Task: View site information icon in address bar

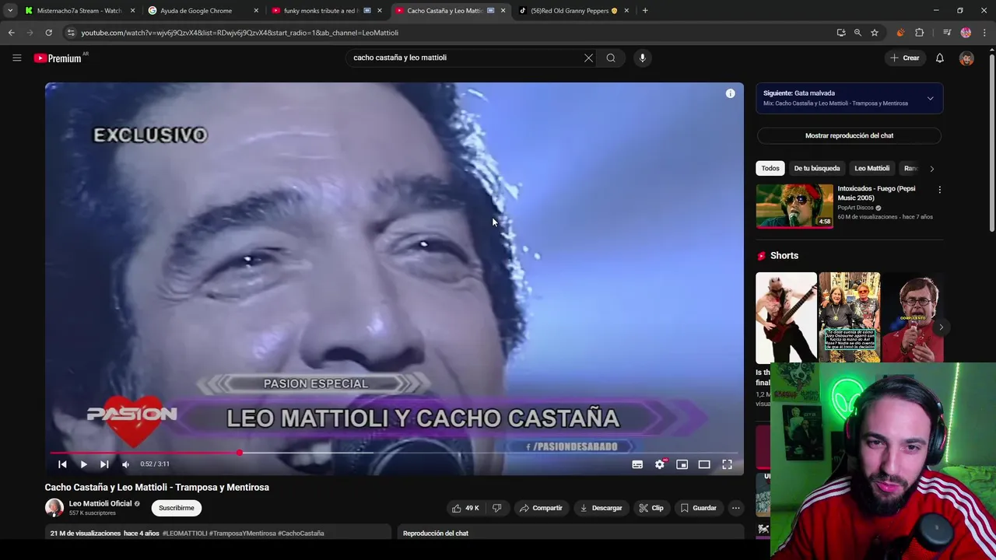Action: (71, 33)
